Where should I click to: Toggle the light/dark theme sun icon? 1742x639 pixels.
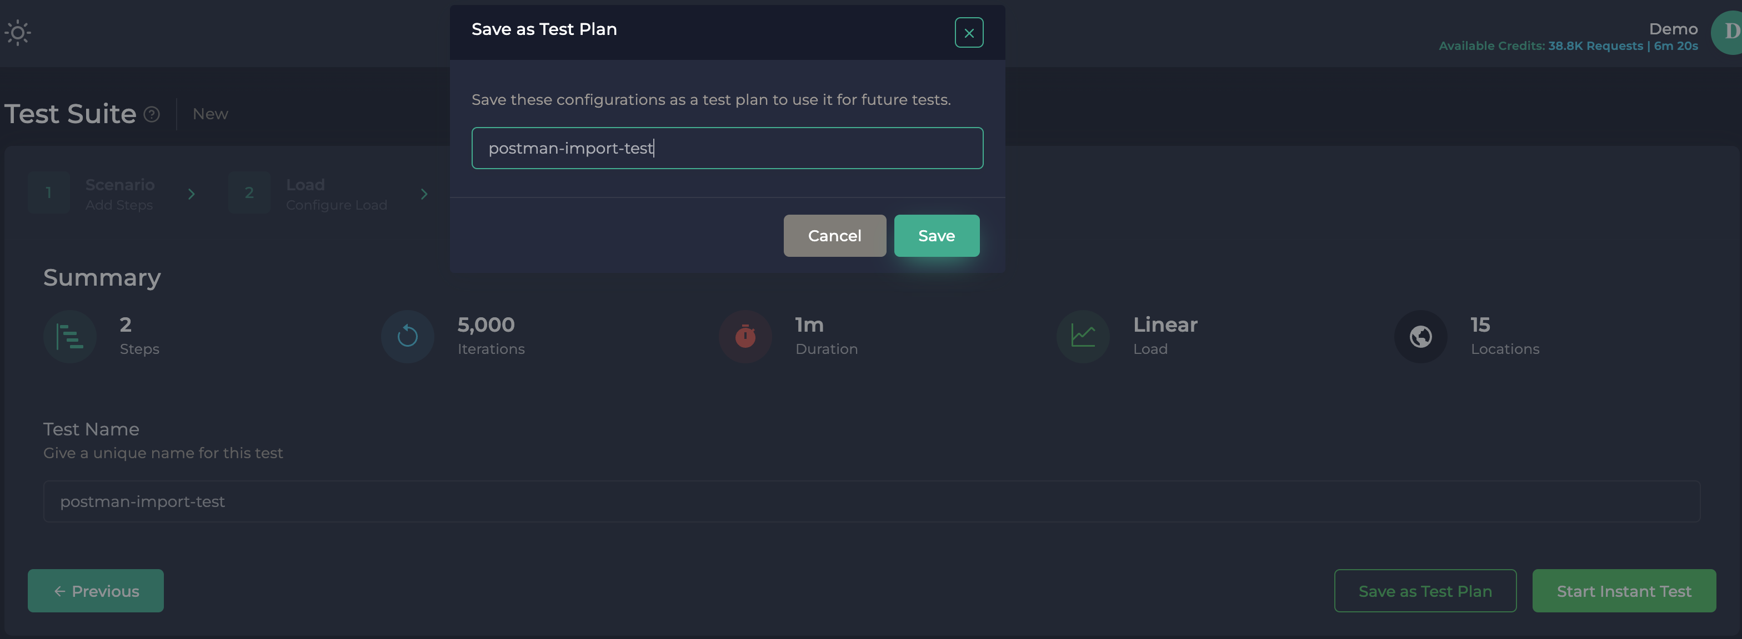click(x=18, y=32)
